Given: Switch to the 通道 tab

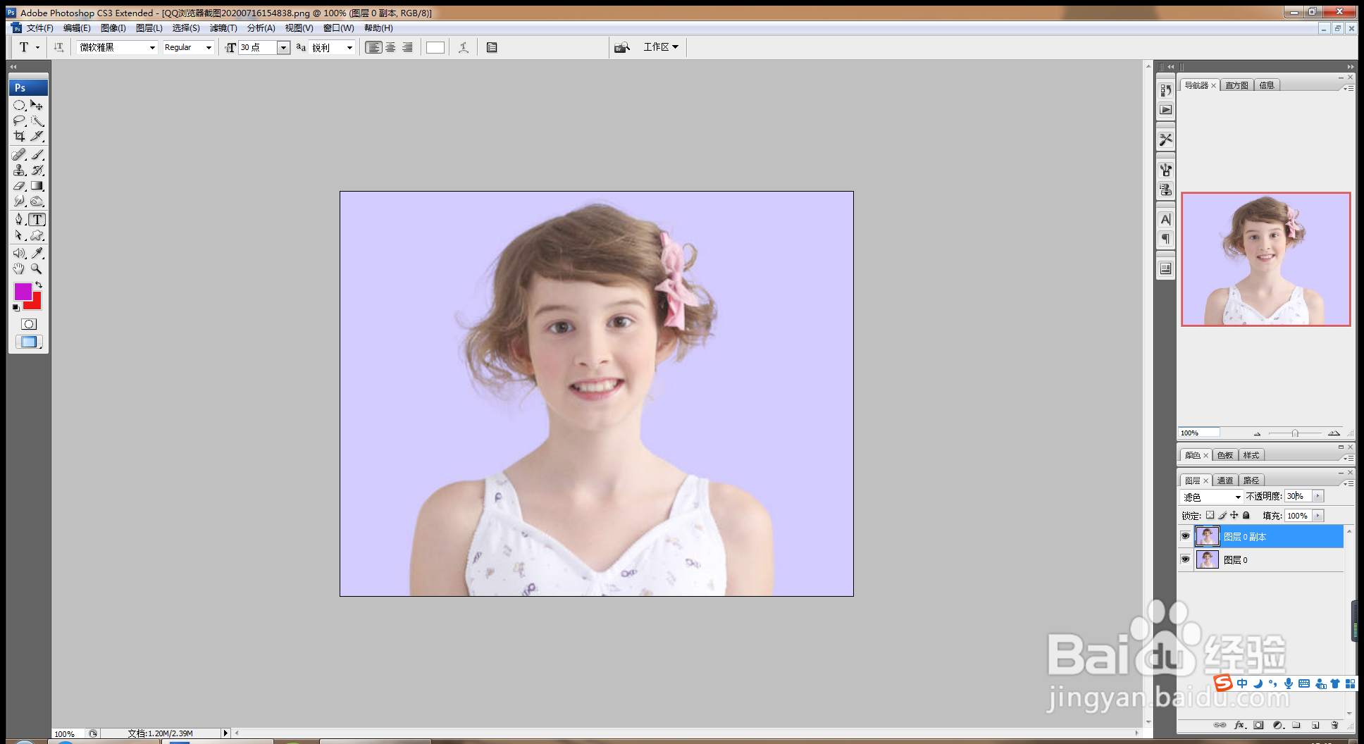Looking at the screenshot, I should coord(1225,480).
